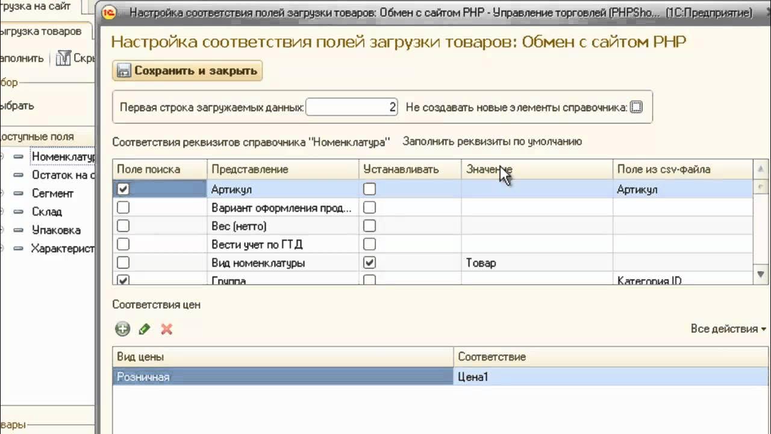The width and height of the screenshot is (771, 434).
Task: Click the 1C logo in title bar
Action: tap(109, 13)
